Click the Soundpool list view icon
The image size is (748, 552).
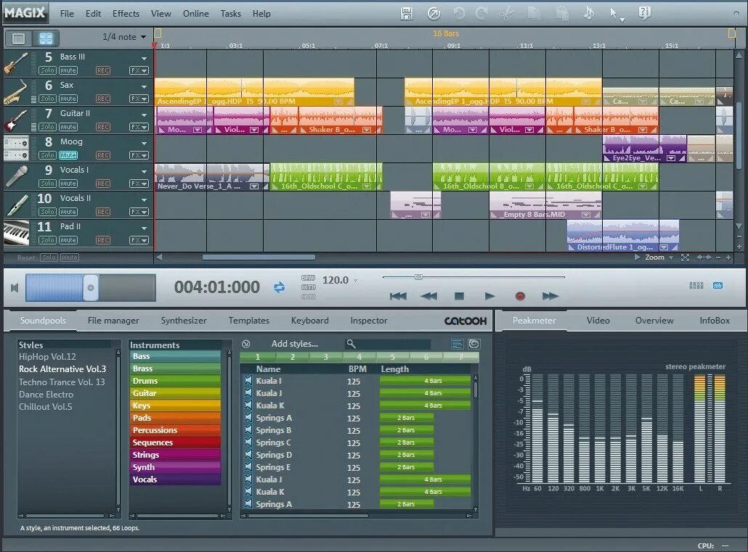(x=457, y=344)
